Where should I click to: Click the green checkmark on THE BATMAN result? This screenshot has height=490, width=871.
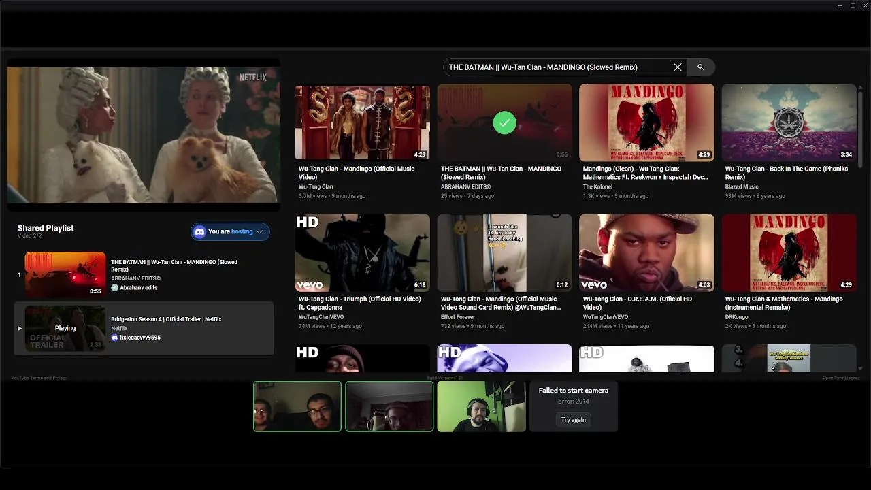(x=504, y=122)
